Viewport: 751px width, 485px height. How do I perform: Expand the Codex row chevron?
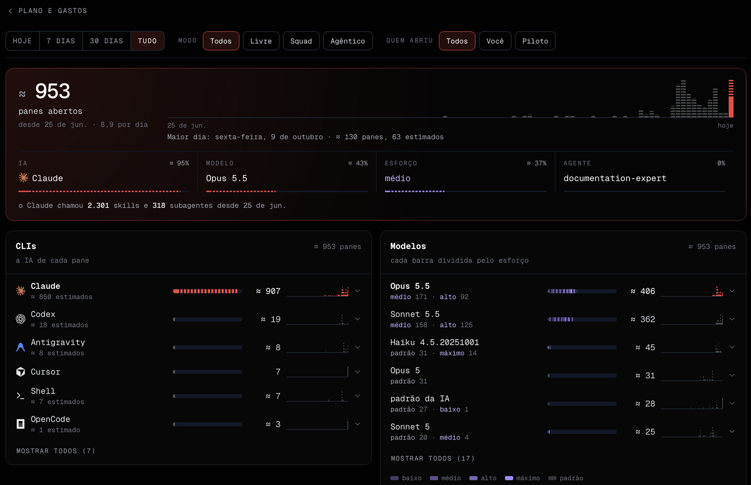coord(358,319)
